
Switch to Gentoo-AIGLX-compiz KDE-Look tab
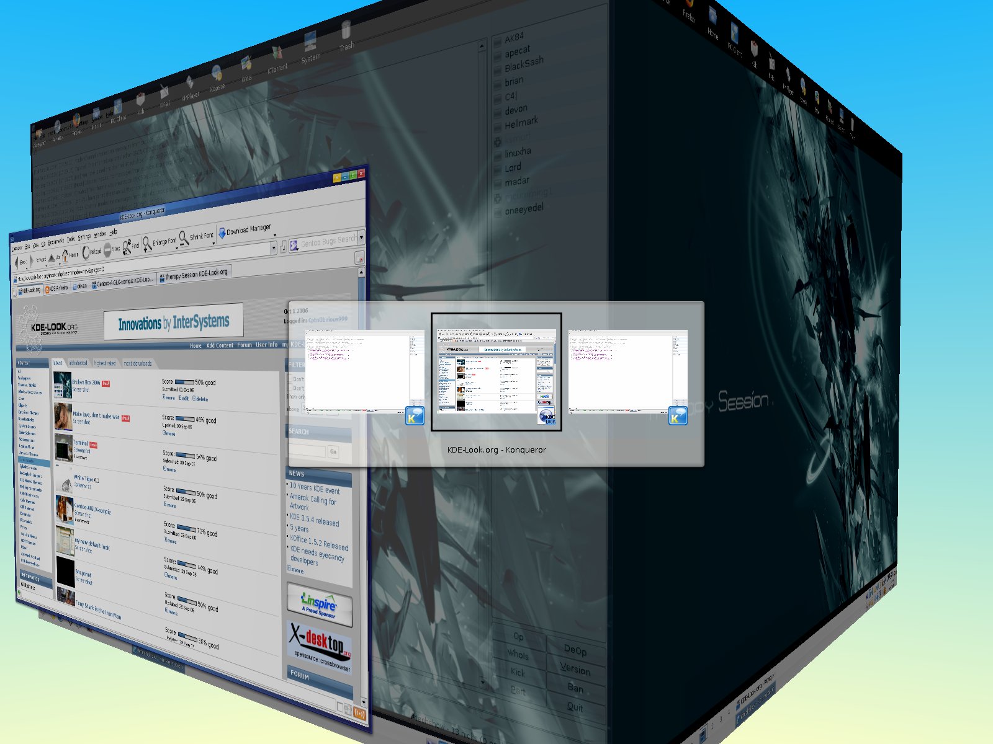pyautogui.click(x=123, y=281)
